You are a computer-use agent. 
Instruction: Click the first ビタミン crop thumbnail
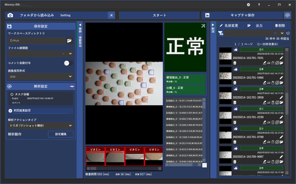(95, 157)
